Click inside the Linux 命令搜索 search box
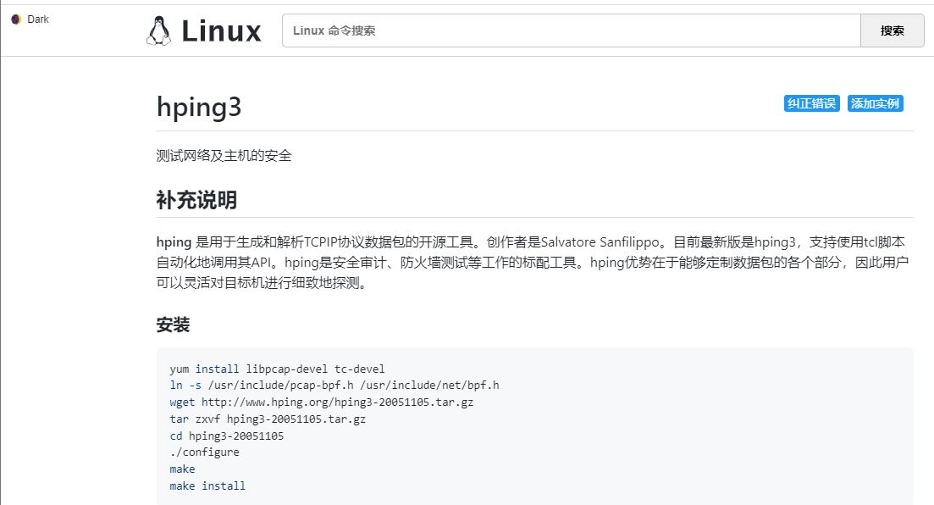934x505 pixels. (508, 30)
